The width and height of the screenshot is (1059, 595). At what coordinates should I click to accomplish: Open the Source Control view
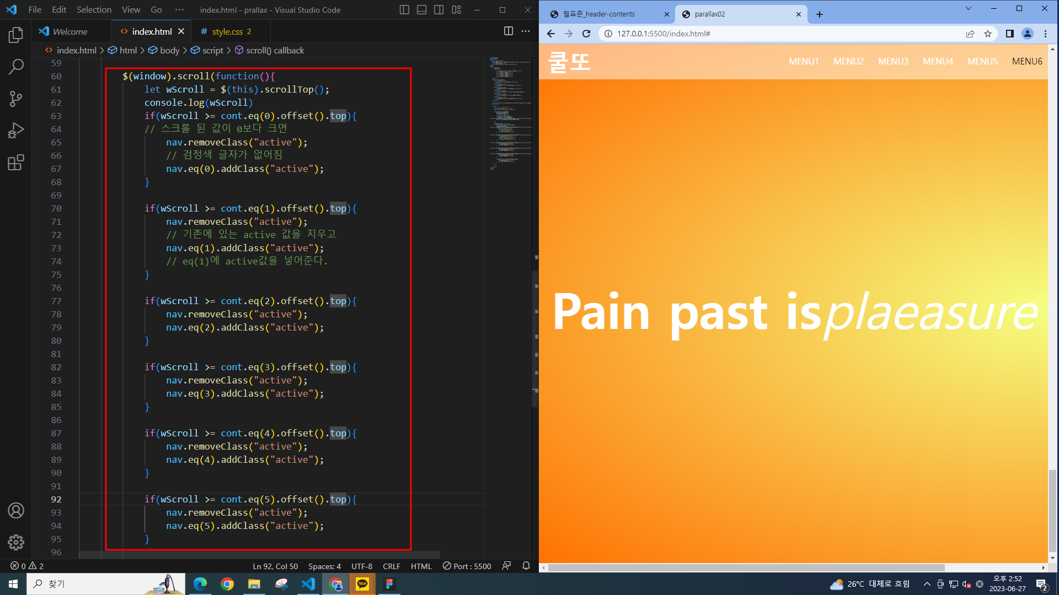pos(16,99)
